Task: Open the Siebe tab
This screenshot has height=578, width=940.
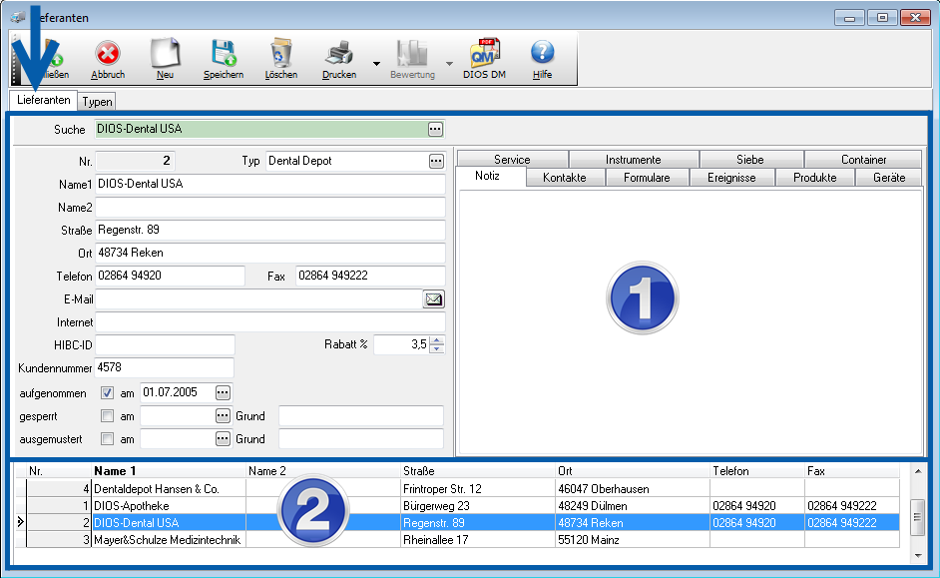Action: pyautogui.click(x=750, y=160)
